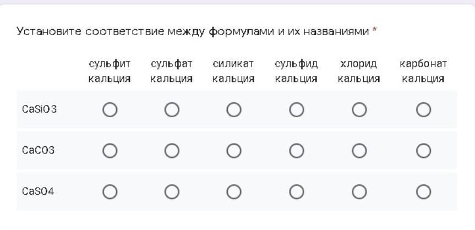Select силикат кальция for CaSiO3
Viewport: 475px width, 230px height.
coord(234,110)
